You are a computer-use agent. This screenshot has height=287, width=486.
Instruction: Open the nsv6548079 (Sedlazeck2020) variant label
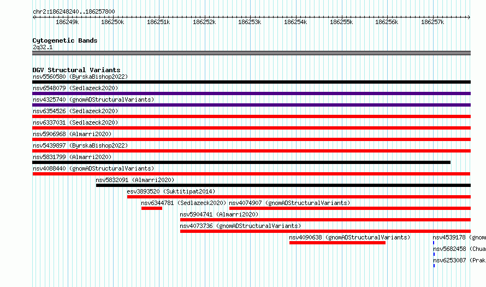75,88
